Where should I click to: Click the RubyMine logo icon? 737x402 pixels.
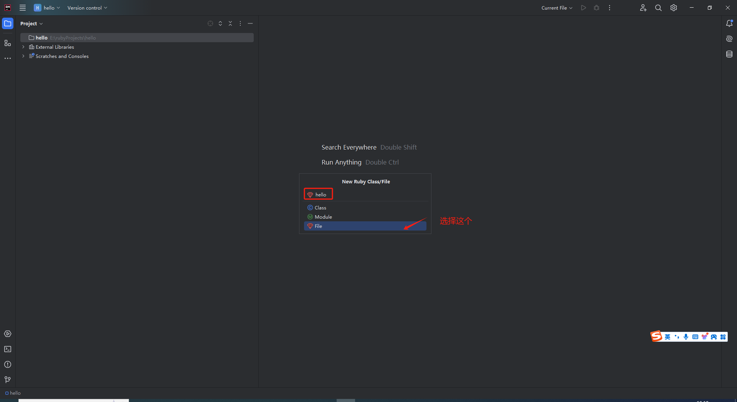(x=8, y=8)
